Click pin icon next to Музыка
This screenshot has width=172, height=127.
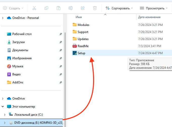coord(61,66)
